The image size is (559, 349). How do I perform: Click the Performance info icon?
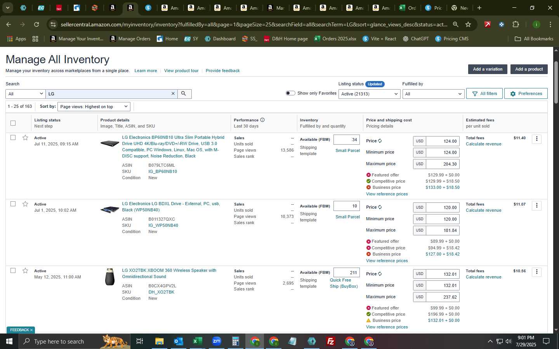(x=262, y=120)
